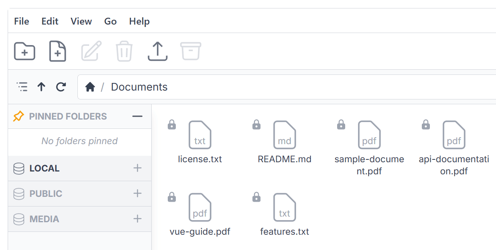This screenshot has height=250, width=496.
Task: Click the refresh icon to reload the folder
Action: click(61, 87)
